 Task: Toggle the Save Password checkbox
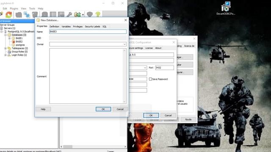click(x=150, y=79)
